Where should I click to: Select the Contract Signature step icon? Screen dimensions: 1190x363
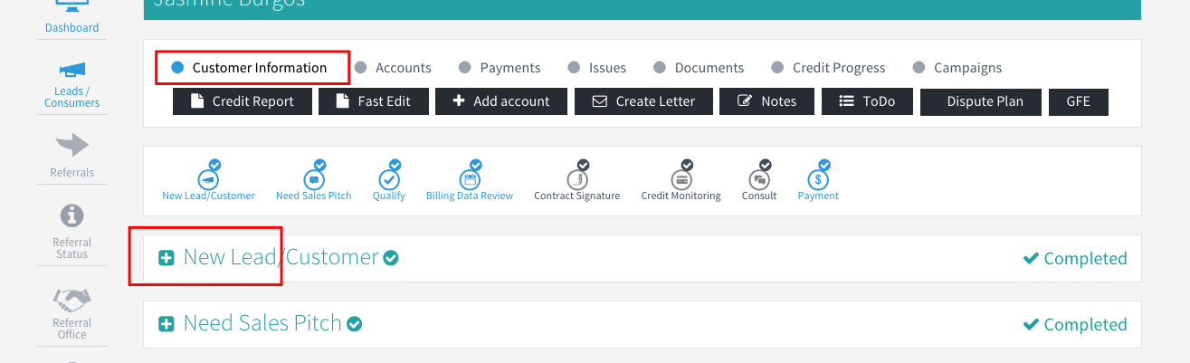pyautogui.click(x=577, y=178)
